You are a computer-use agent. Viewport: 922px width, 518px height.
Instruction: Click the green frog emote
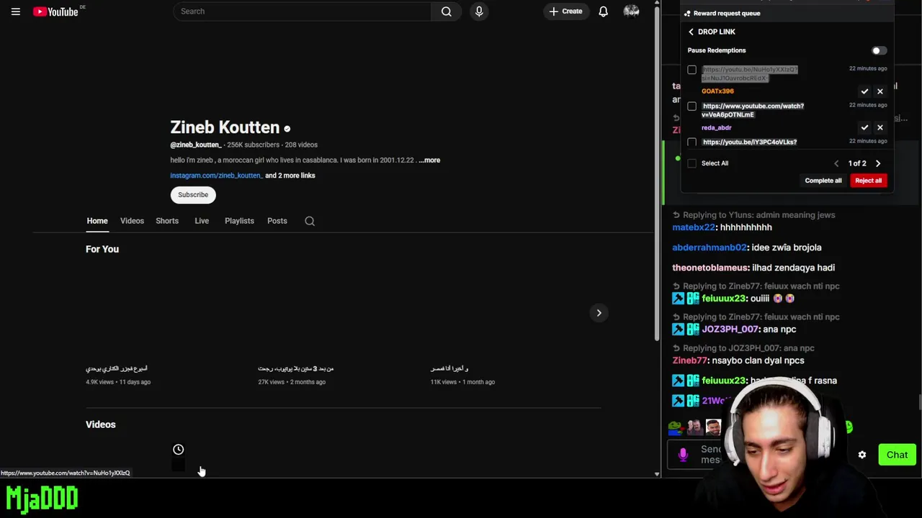tap(675, 428)
